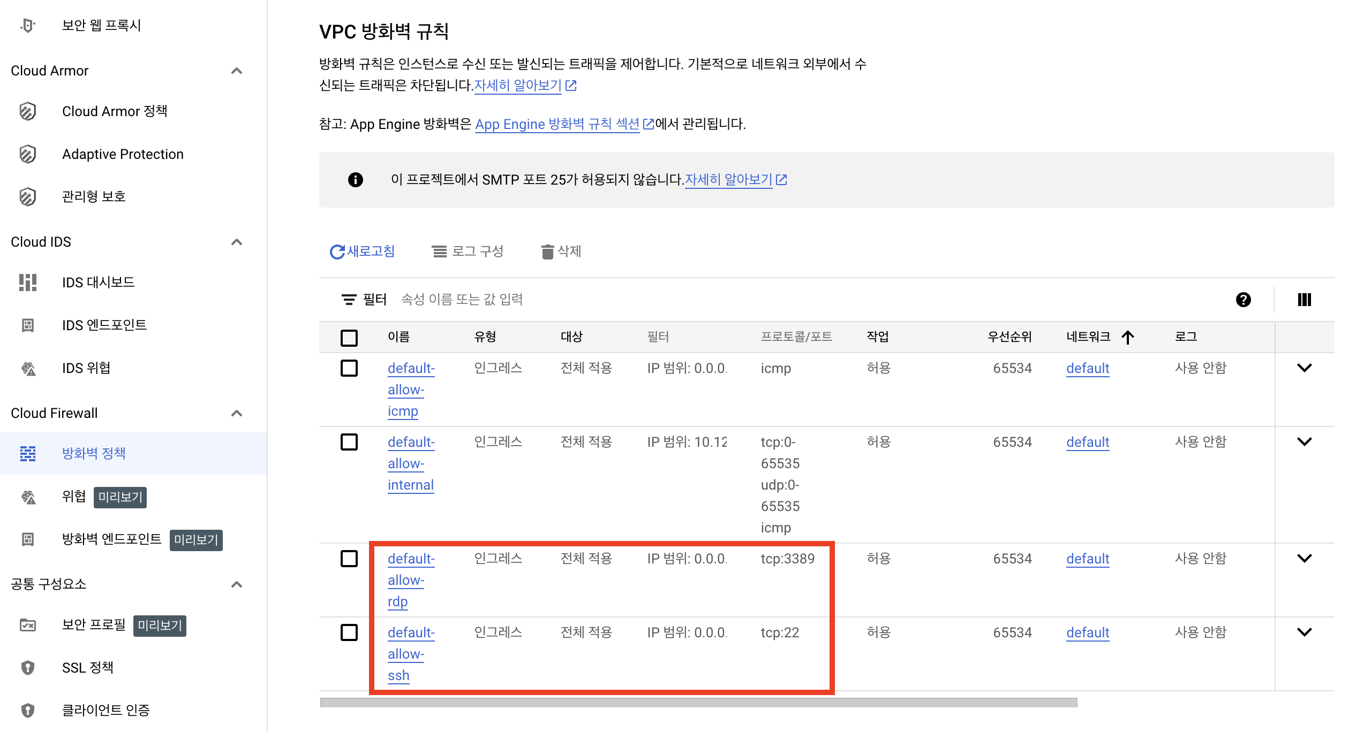Expand the default-allow-ssh row details chevron
The height and width of the screenshot is (732, 1371).
pyautogui.click(x=1304, y=632)
